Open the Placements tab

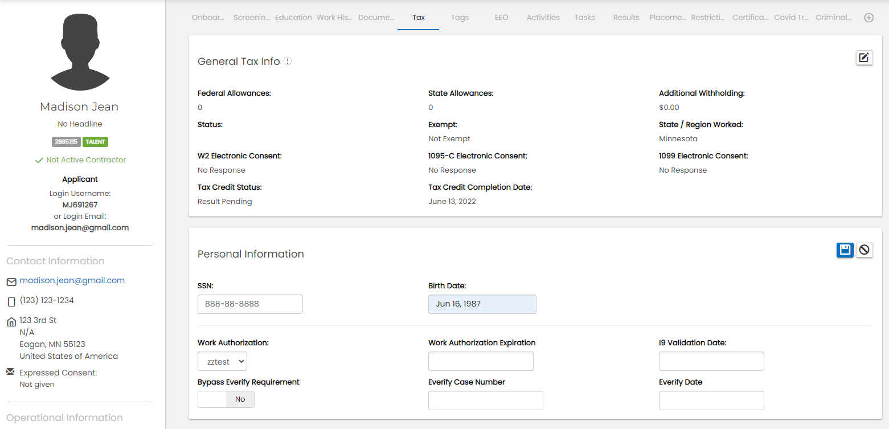667,18
